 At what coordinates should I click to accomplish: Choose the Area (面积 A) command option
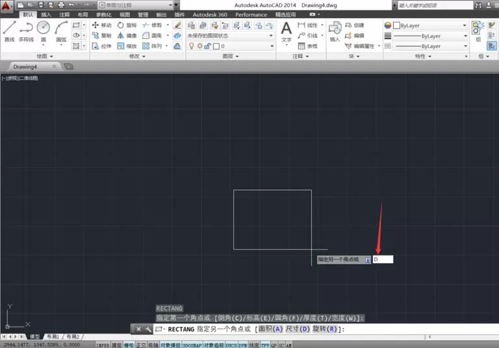pos(270,329)
